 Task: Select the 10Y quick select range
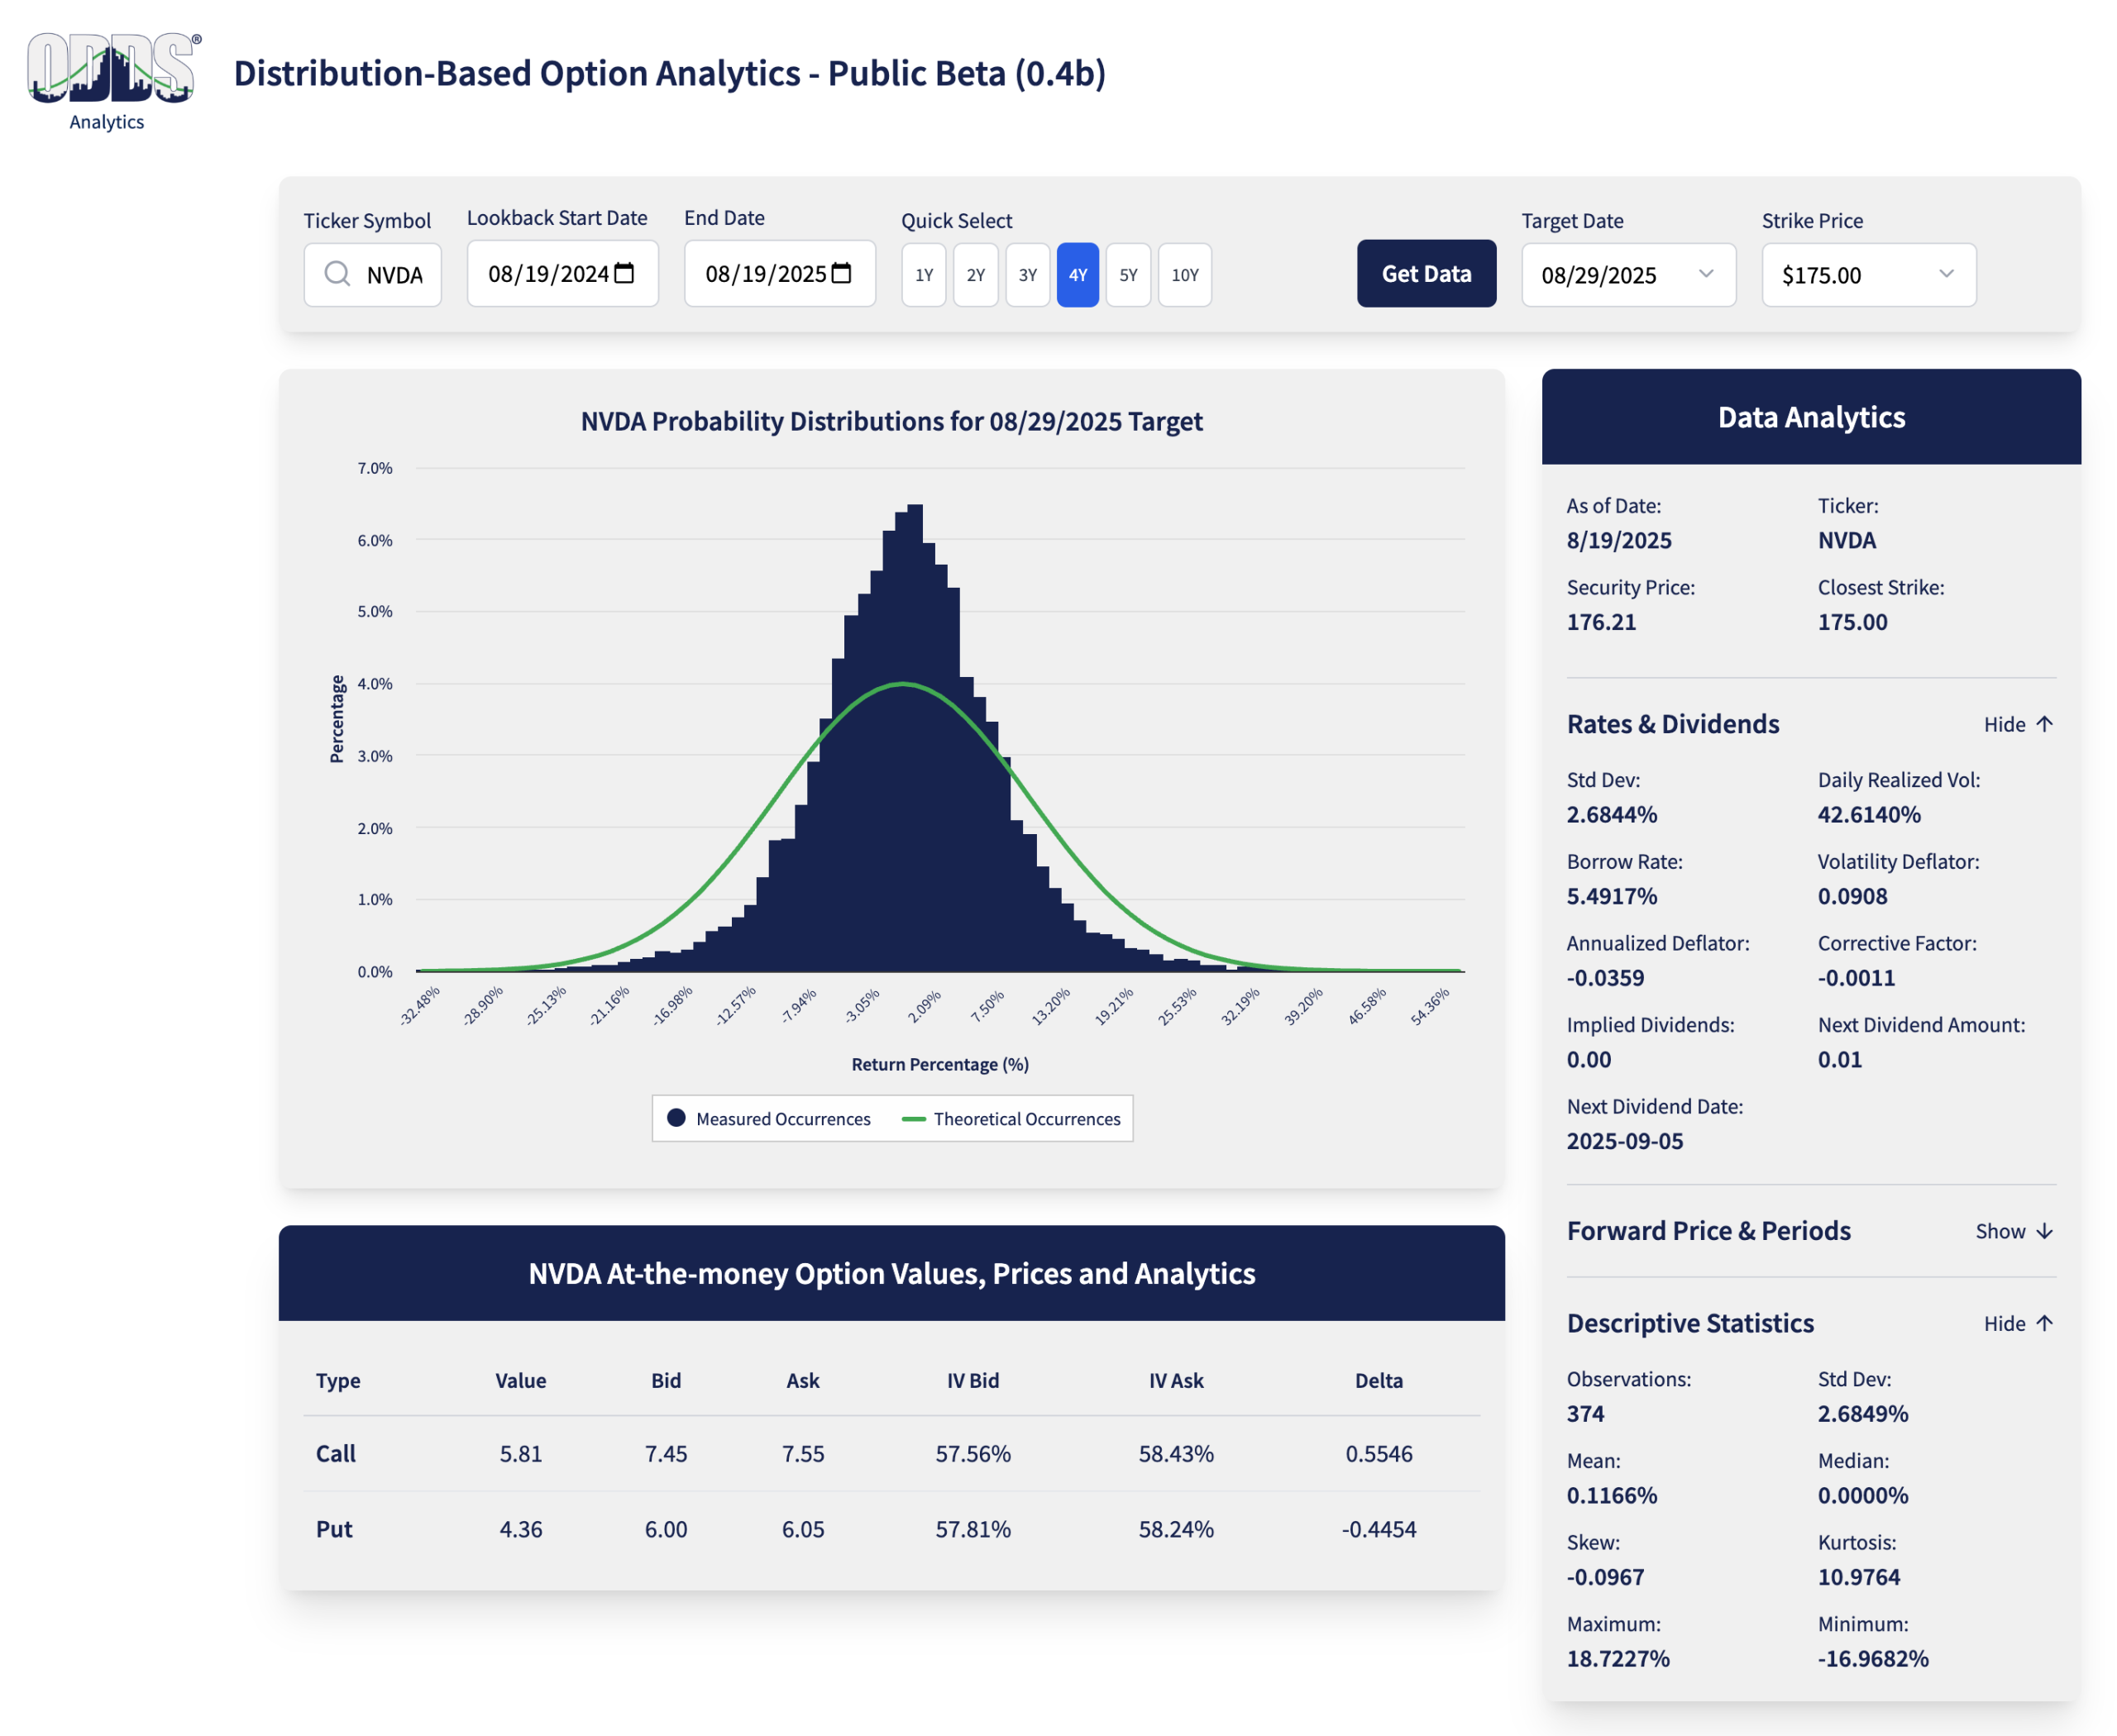[1184, 275]
